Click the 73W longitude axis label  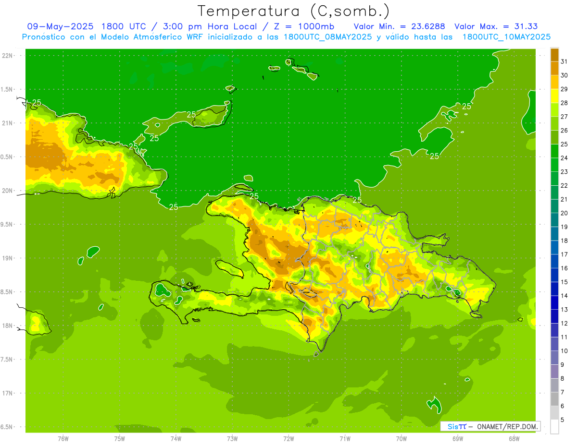point(232,439)
